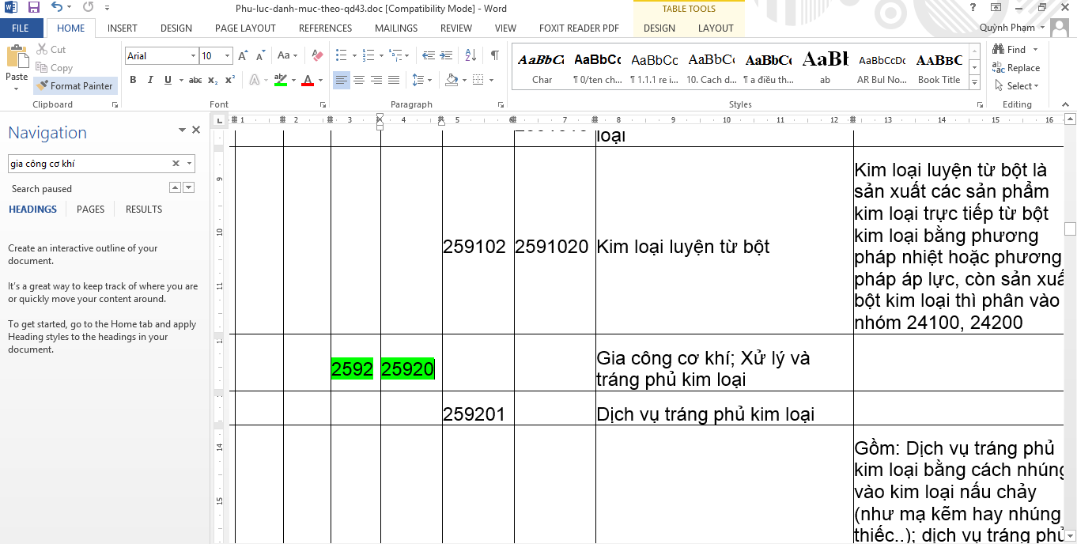1077x544 pixels.
Task: Undo the last action
Action: [x=57, y=8]
